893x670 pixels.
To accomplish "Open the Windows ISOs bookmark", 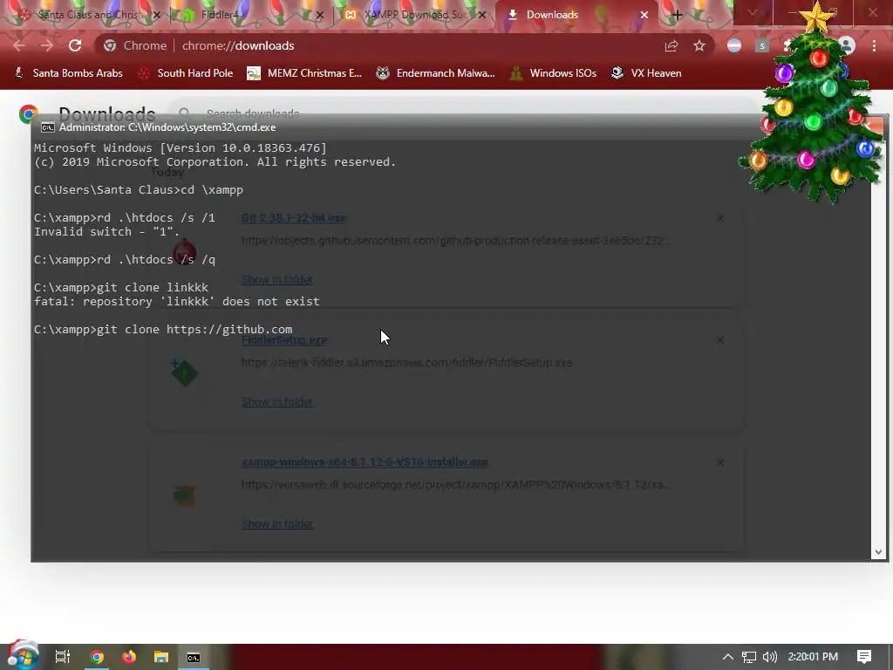I will tap(553, 73).
